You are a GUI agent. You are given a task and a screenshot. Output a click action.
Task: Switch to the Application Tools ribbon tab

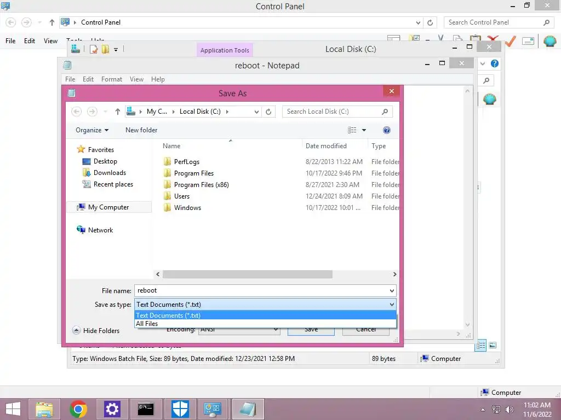225,50
